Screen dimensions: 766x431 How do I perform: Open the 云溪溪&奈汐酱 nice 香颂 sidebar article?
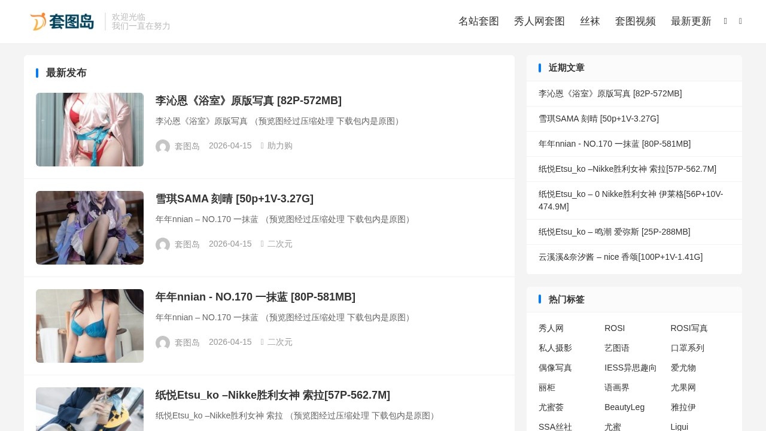(620, 257)
